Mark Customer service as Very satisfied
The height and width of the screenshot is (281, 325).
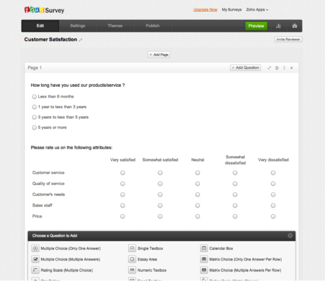[123, 172]
